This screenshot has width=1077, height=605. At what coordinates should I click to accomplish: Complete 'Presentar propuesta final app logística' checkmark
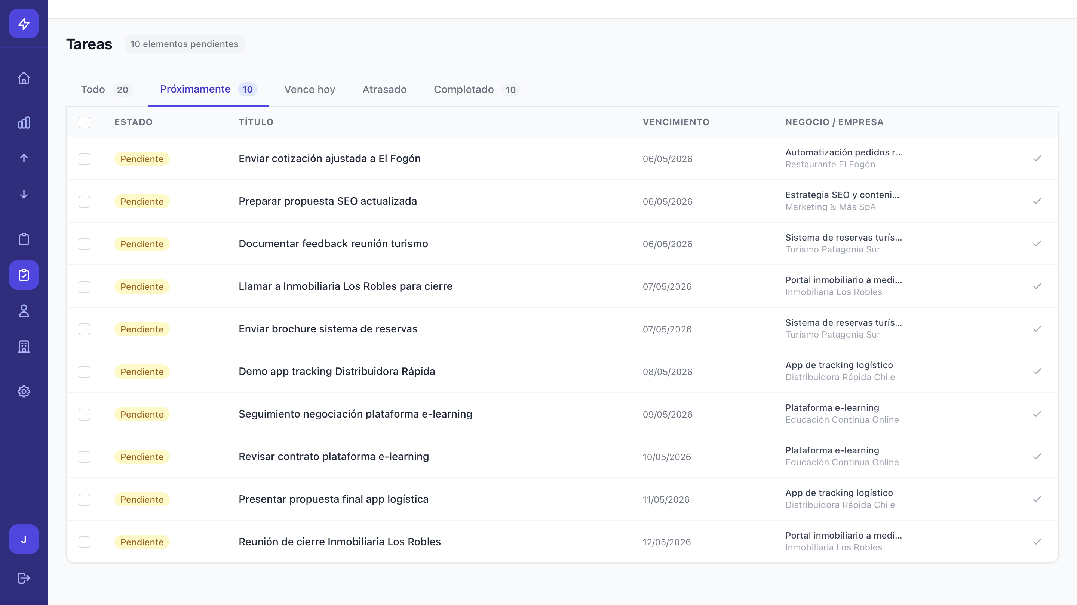pyautogui.click(x=1037, y=499)
